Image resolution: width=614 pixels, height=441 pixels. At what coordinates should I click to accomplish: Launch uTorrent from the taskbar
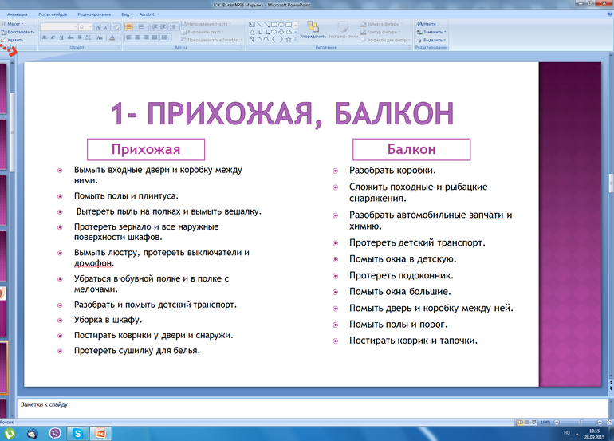[10, 433]
